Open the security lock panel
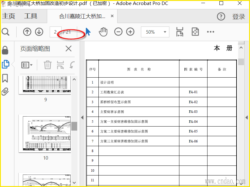This screenshot has width=250, height=187. click(5, 50)
